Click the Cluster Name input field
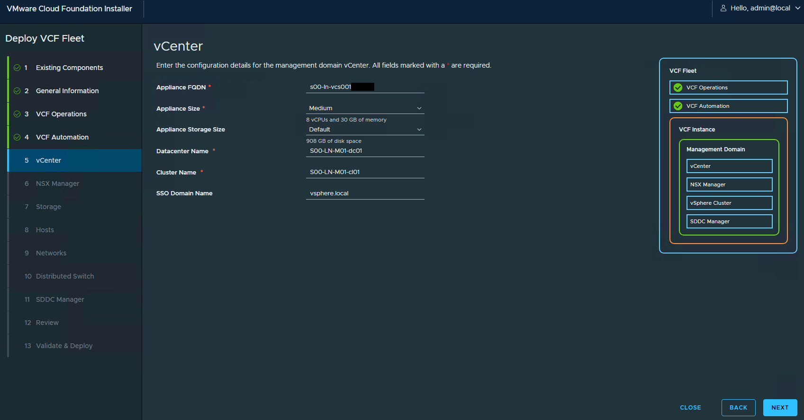The width and height of the screenshot is (804, 420). (365, 172)
